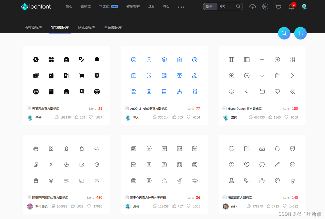Open the AntChain 蚂蚁链官方图标库 library title
Image resolution: width=325 pixels, height=219 pixels.
click(149, 108)
